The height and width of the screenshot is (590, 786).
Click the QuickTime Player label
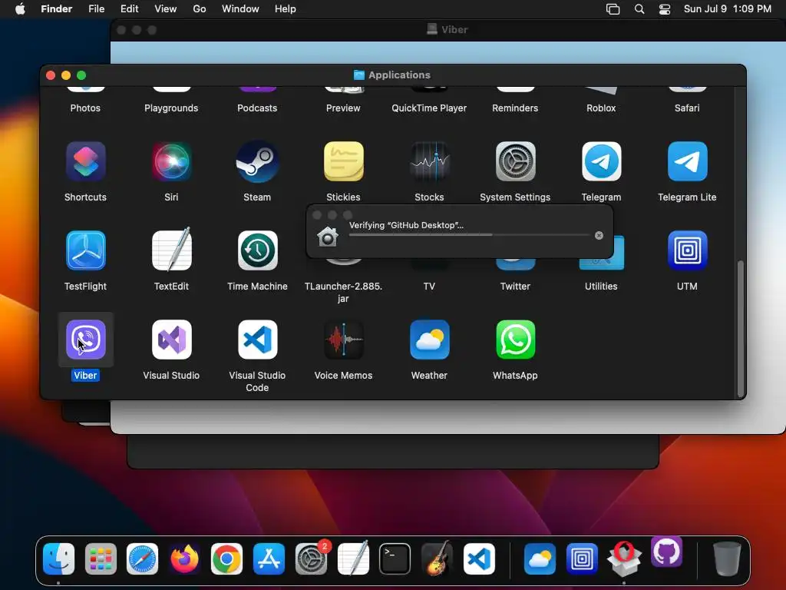(x=429, y=108)
